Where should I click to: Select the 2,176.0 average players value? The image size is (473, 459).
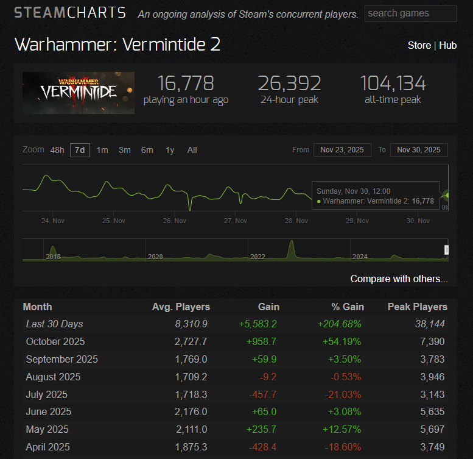coord(191,411)
